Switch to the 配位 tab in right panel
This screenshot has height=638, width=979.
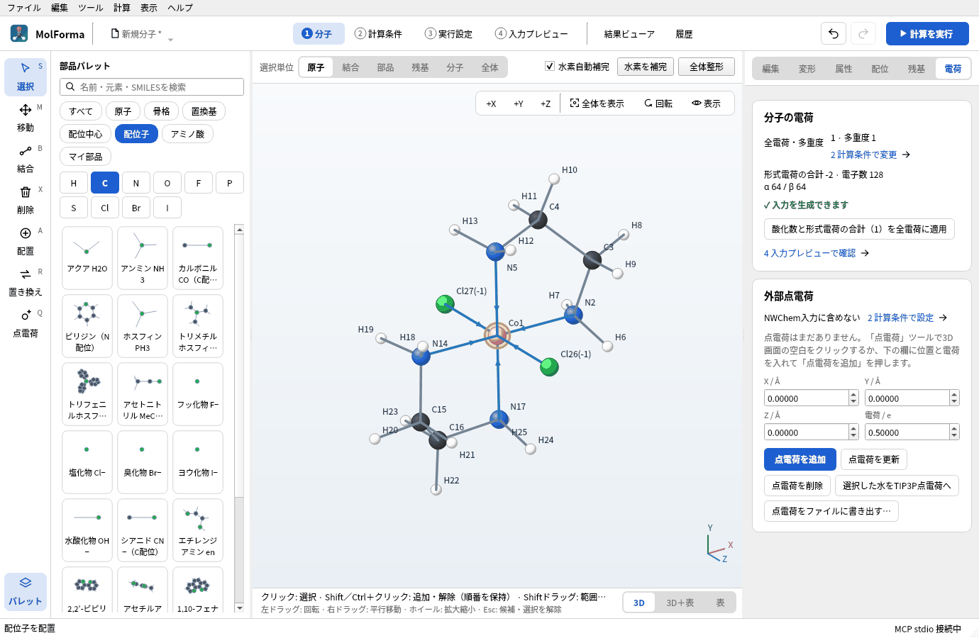coord(880,69)
